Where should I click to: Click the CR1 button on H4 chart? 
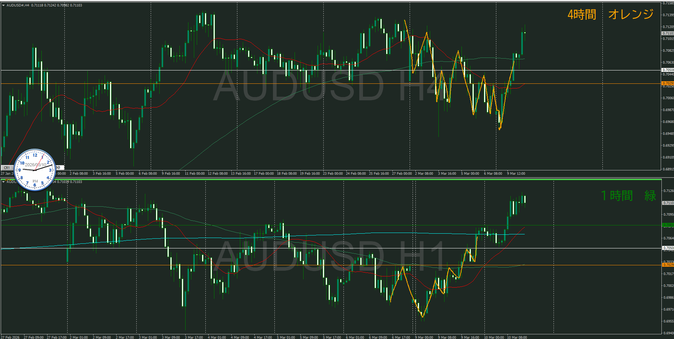pos(7,168)
